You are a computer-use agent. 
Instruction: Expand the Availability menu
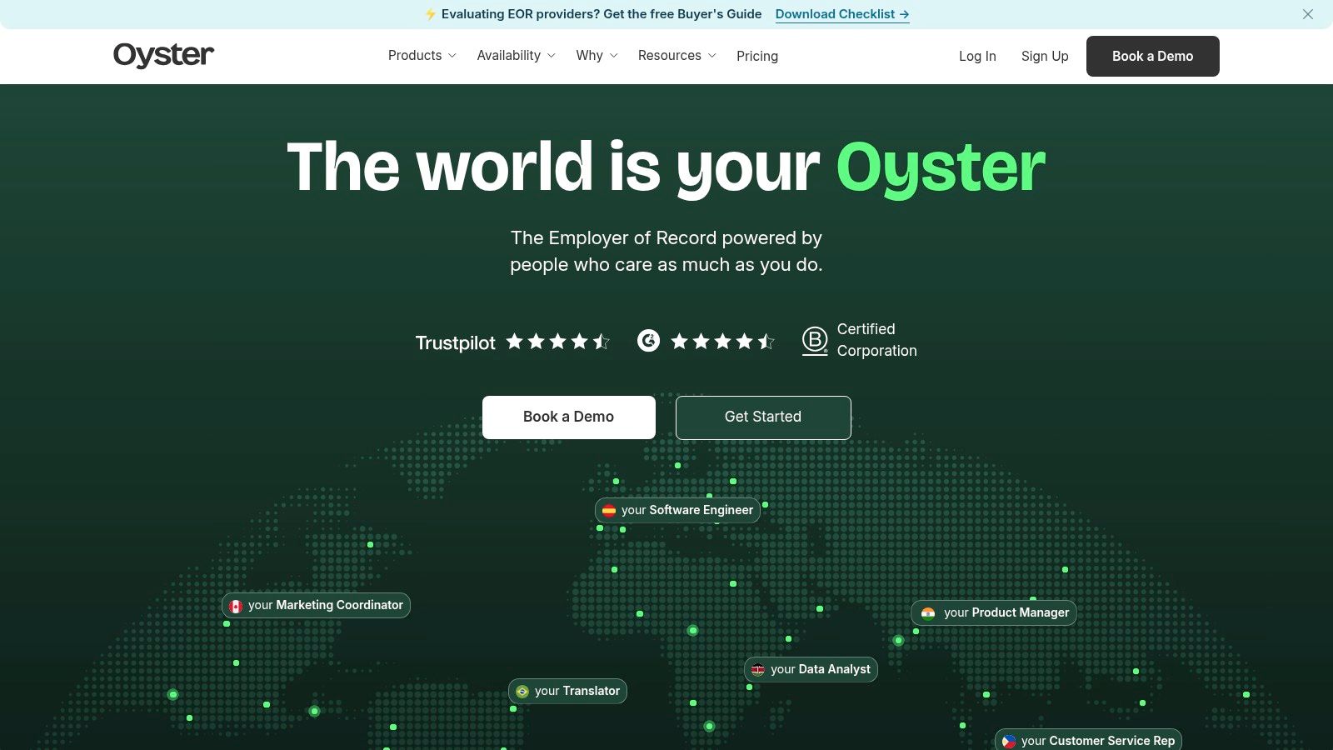pos(516,56)
